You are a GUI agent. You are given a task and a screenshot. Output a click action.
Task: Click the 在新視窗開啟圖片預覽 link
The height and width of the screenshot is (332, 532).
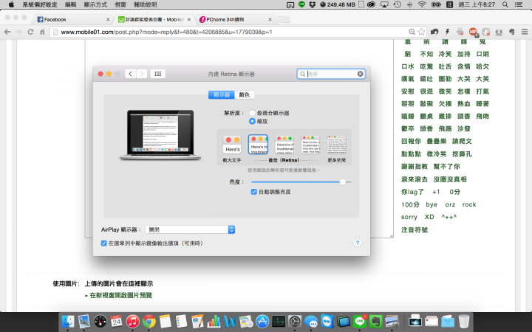[x=120, y=295]
